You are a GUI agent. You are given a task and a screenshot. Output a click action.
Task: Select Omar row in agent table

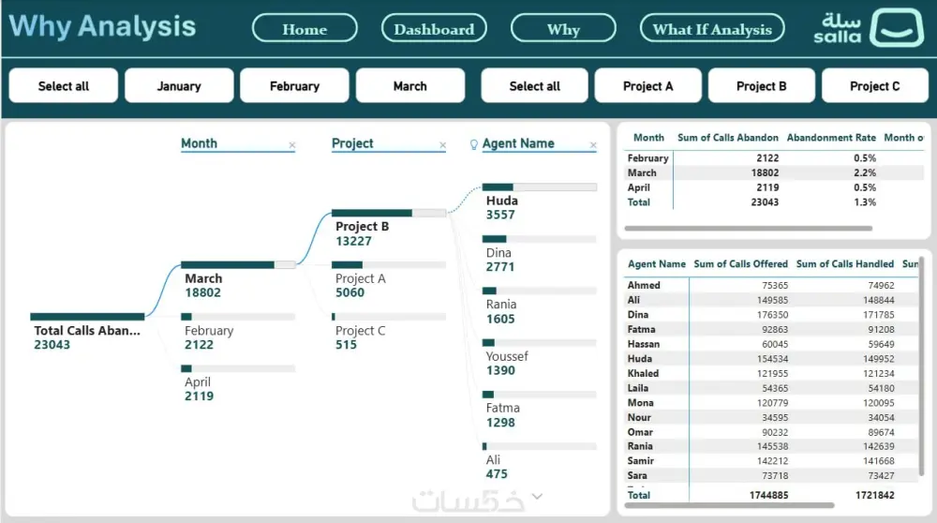coord(771,432)
